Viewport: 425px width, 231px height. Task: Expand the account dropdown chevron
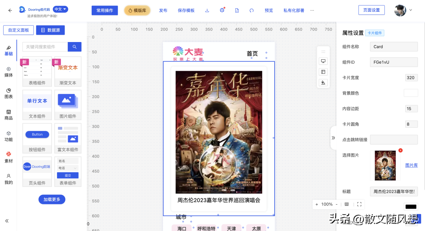click(x=410, y=10)
